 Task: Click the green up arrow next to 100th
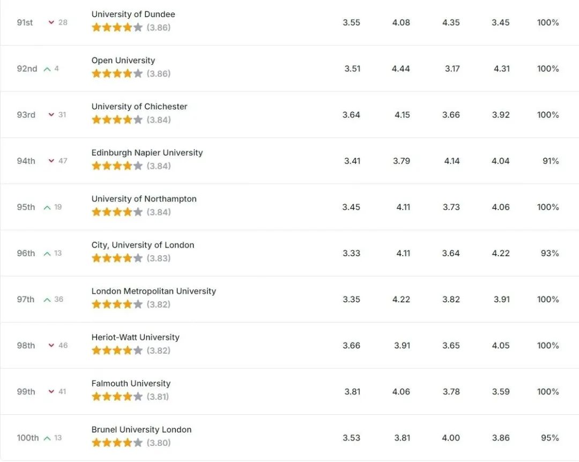pos(47,438)
